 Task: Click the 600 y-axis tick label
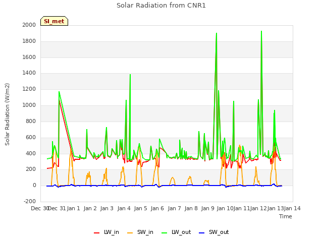[31, 137]
